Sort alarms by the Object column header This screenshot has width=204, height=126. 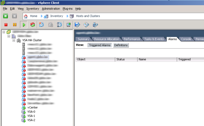[x=95, y=59]
